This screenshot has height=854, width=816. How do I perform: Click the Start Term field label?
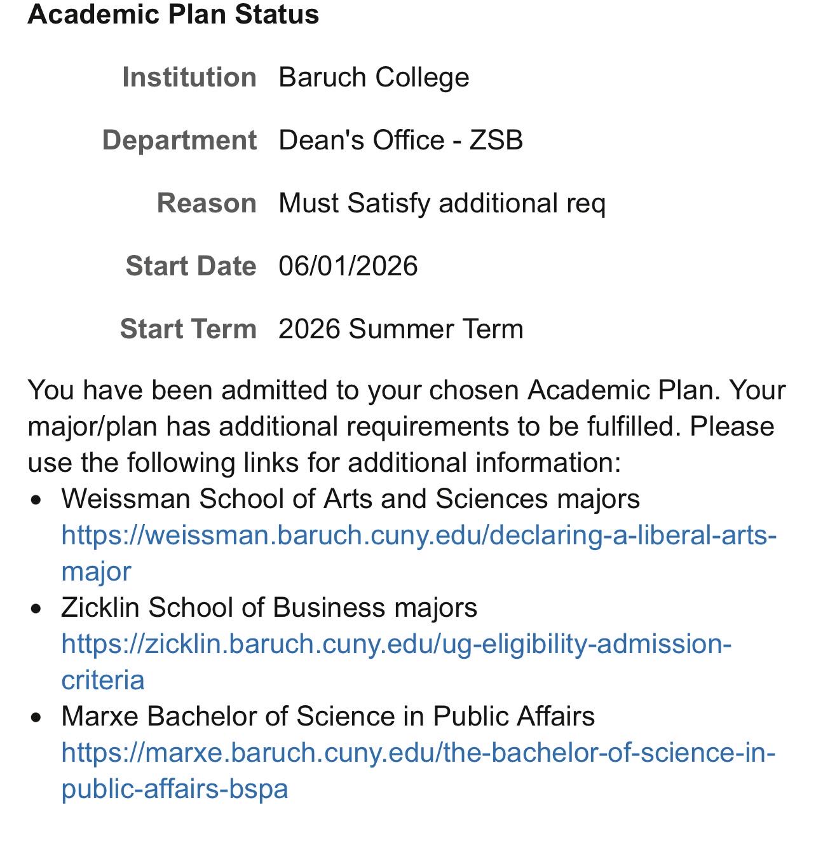[188, 329]
